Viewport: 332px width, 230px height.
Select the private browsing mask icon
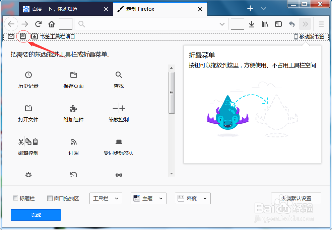point(119,175)
